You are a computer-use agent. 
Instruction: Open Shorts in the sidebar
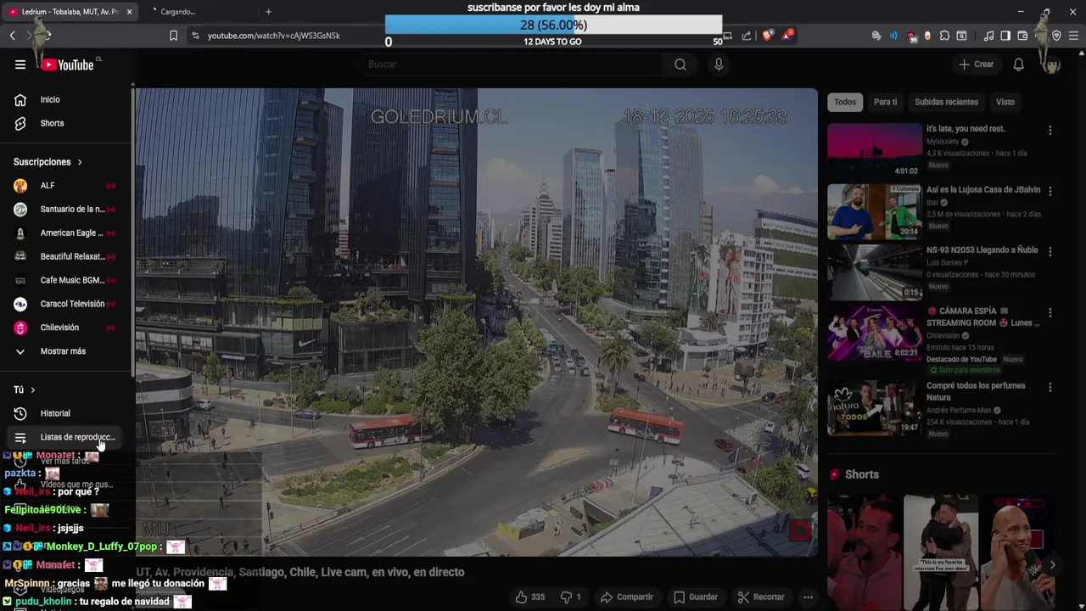pyautogui.click(x=66, y=124)
